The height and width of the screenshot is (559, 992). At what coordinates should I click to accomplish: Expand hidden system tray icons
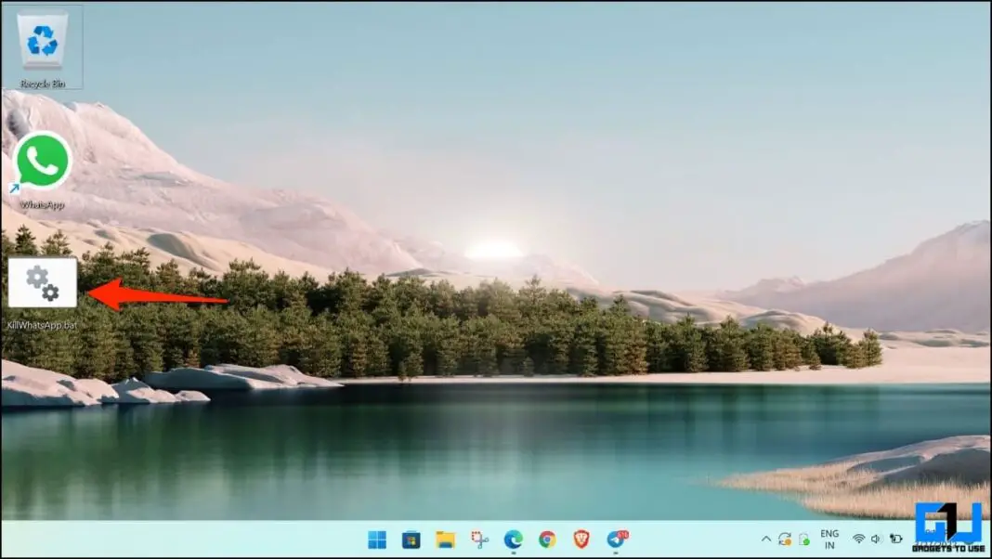click(766, 538)
